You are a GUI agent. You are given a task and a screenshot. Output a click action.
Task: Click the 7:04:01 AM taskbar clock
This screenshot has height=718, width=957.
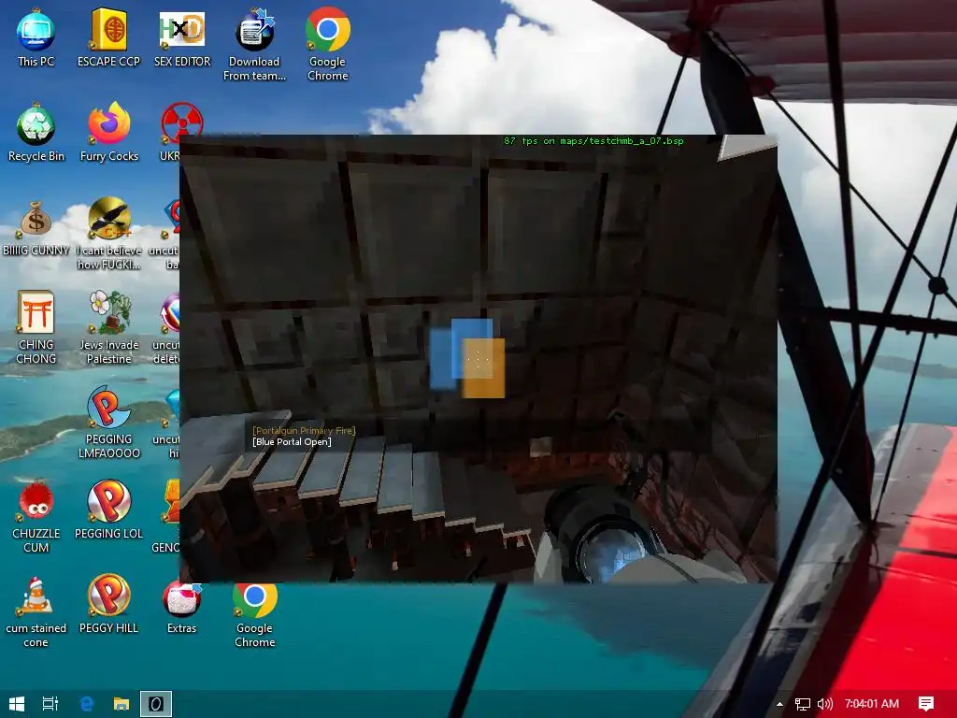point(872,704)
